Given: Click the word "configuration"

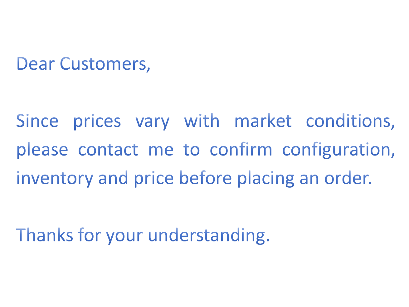Looking at the screenshot, I should click(x=336, y=150).
